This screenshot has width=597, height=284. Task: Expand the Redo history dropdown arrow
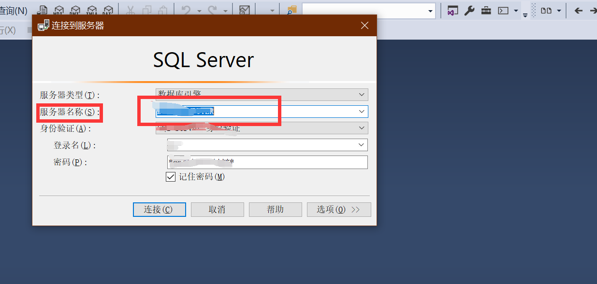[x=225, y=11]
